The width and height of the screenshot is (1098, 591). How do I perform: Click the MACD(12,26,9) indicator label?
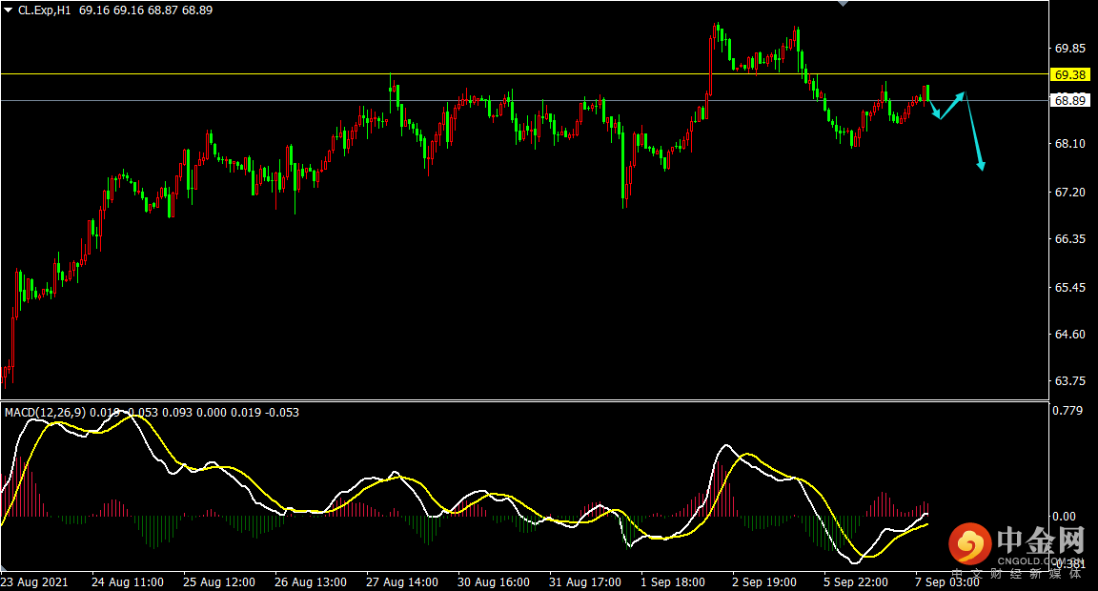46,413
